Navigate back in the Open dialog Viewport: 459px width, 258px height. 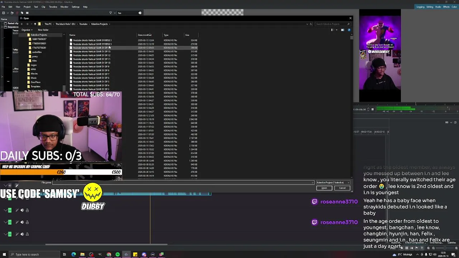(22, 24)
